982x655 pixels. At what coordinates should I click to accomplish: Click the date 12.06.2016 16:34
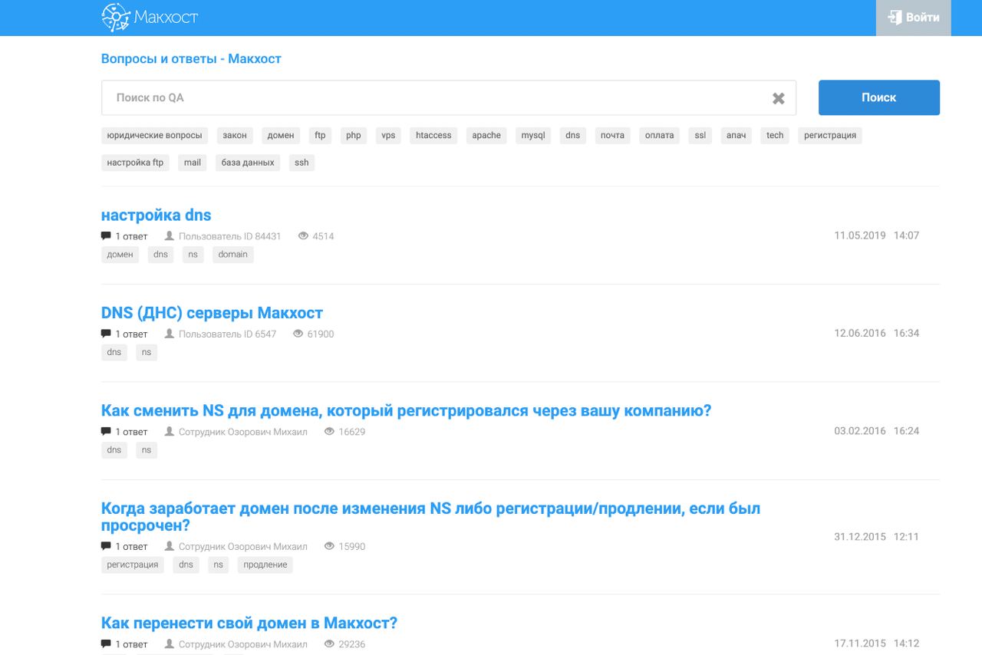(x=876, y=333)
